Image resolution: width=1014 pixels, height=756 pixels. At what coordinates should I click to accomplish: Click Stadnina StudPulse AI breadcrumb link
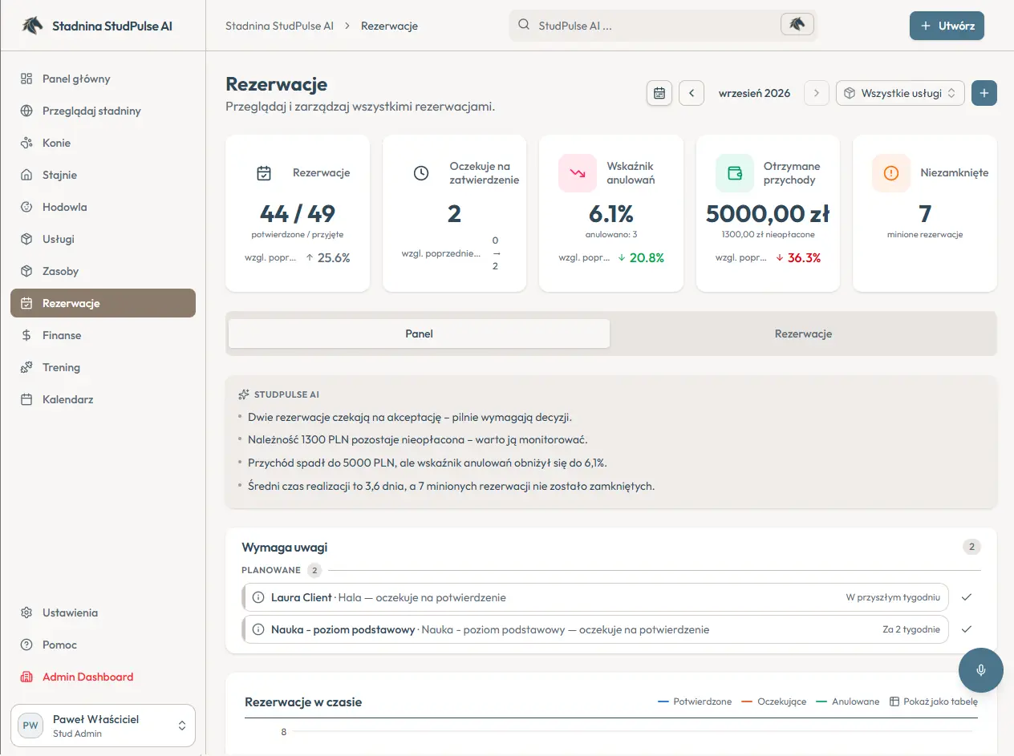279,26
